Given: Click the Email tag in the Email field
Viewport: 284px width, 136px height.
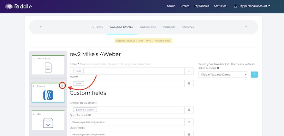Looking at the screenshot, I should [79, 71].
